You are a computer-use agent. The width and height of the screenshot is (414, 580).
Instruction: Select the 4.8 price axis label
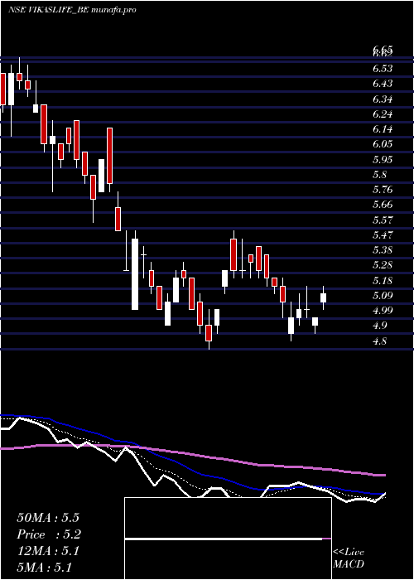[380, 341]
